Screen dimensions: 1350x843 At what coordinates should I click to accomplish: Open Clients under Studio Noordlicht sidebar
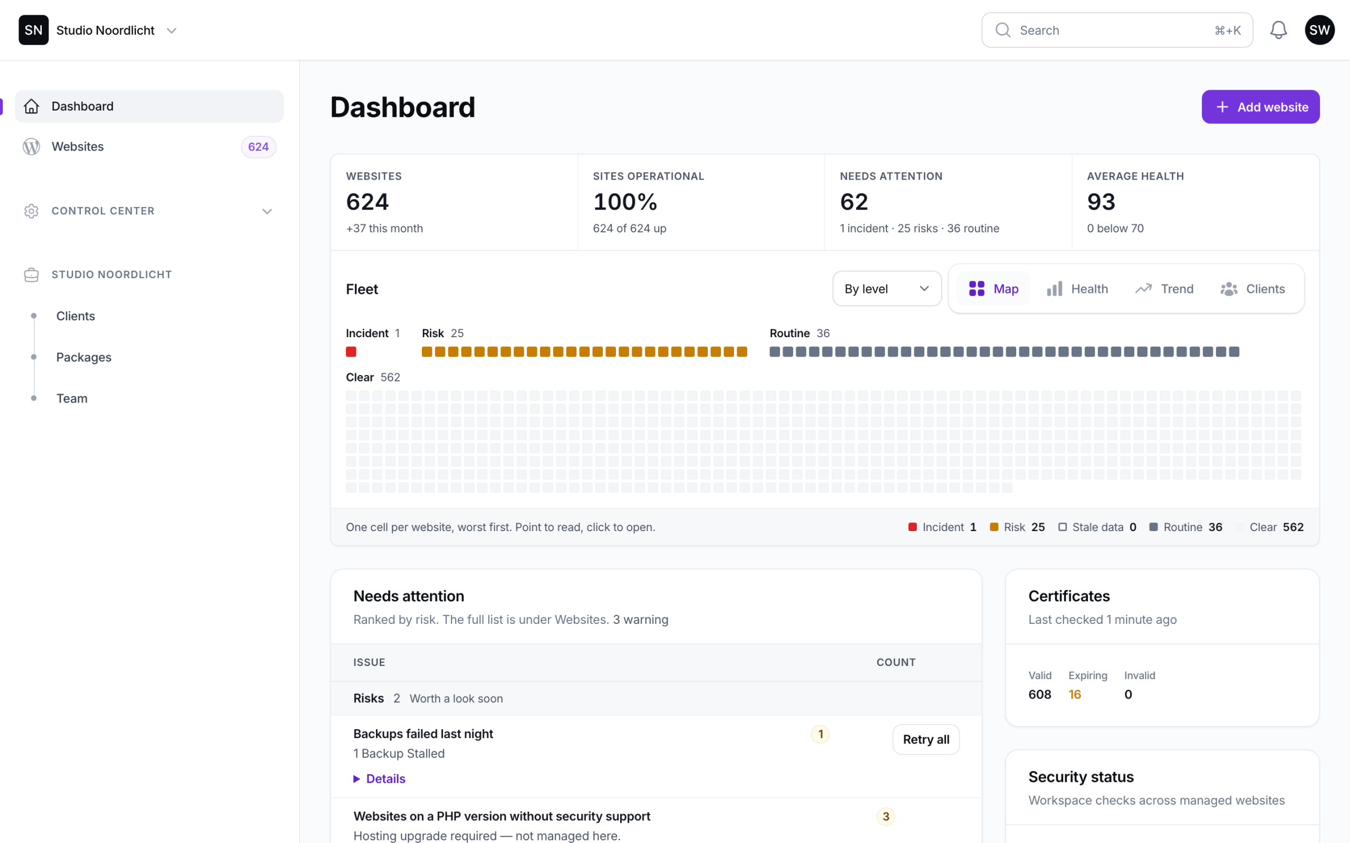(x=75, y=316)
